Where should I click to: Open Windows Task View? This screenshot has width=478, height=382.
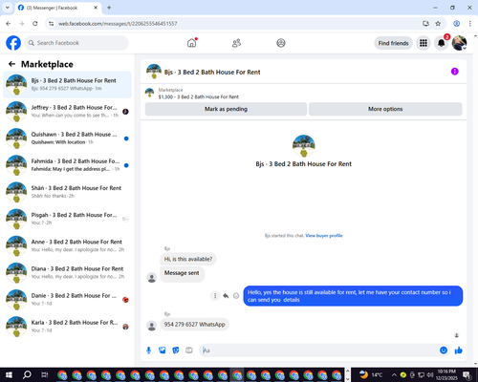tap(45, 374)
